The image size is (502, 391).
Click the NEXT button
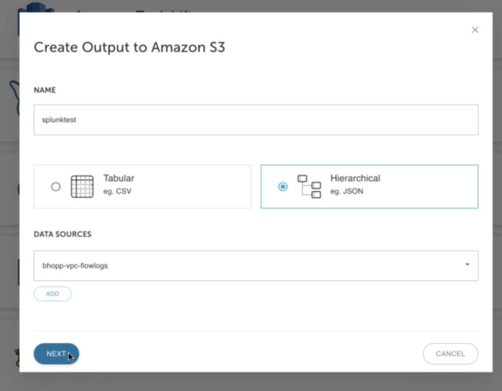tap(56, 354)
